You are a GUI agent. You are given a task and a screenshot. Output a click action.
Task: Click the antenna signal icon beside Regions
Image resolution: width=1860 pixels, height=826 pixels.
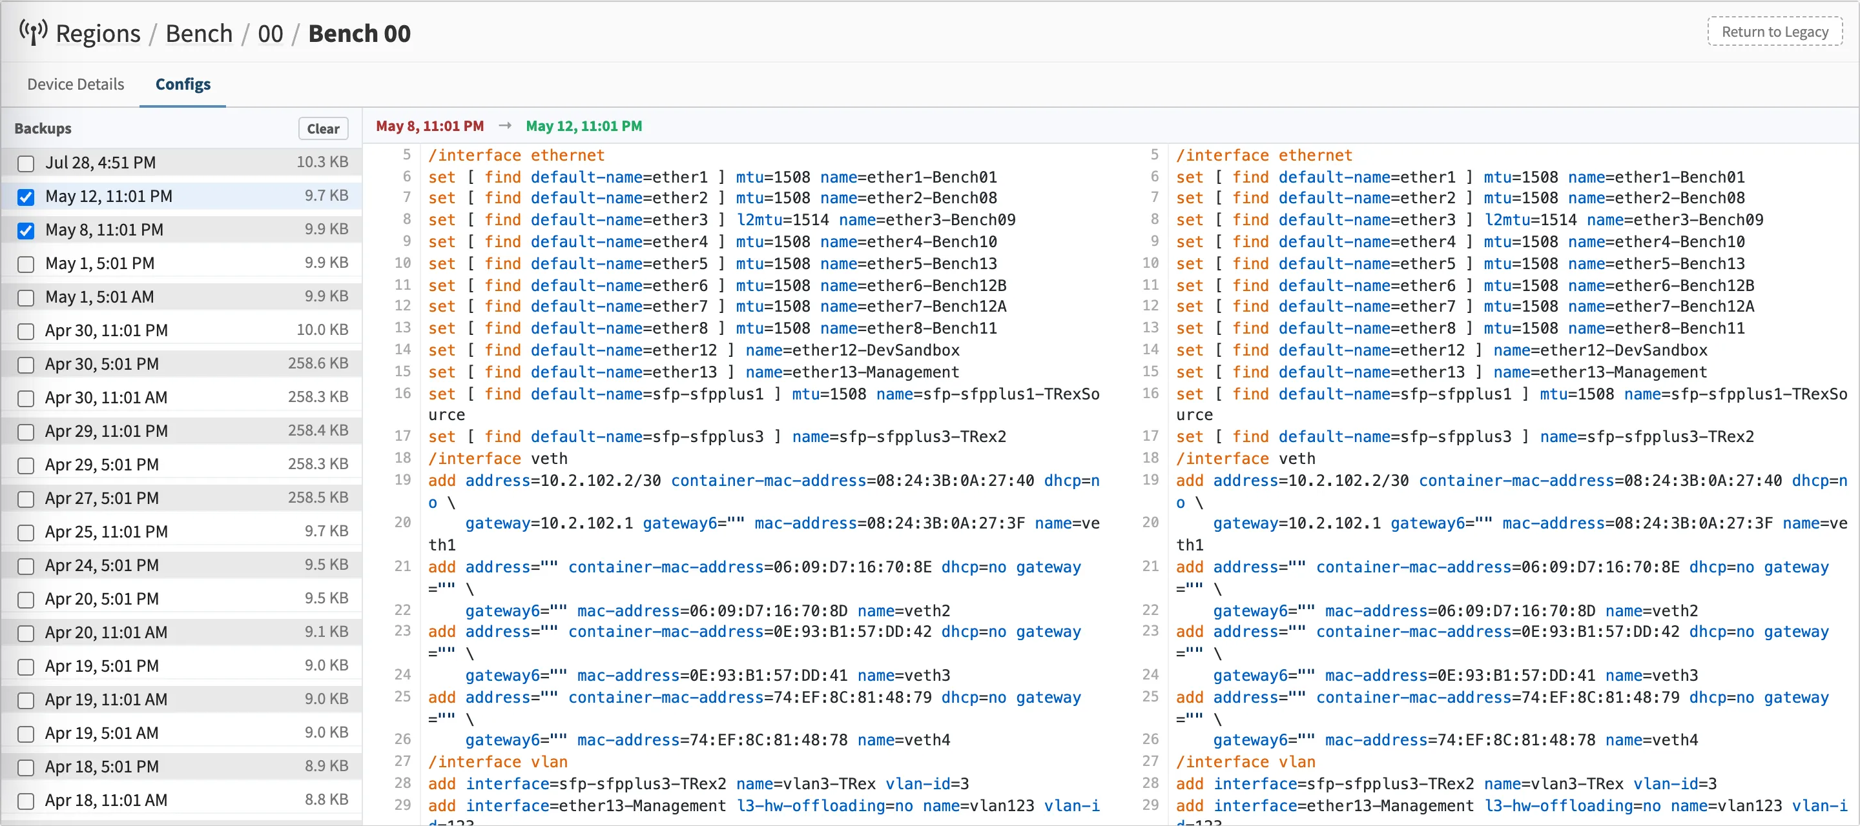tap(33, 33)
